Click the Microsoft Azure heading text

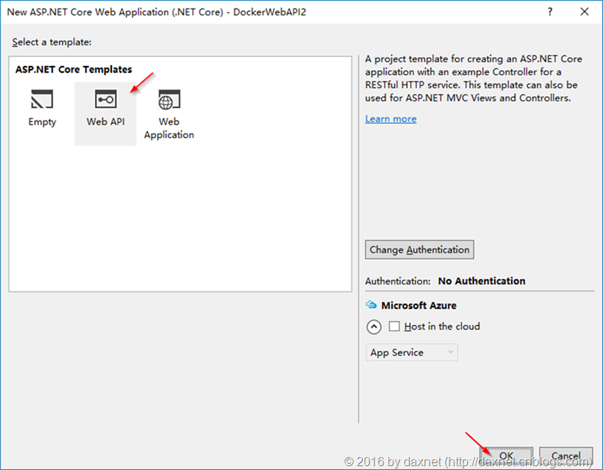419,305
